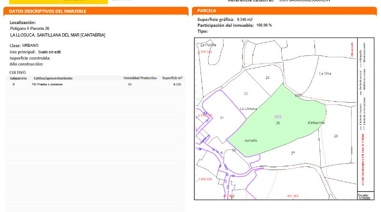The width and height of the screenshot is (381, 212).
Task: Click the 'PD Prados o praderas' table cell
Action: coord(47,84)
